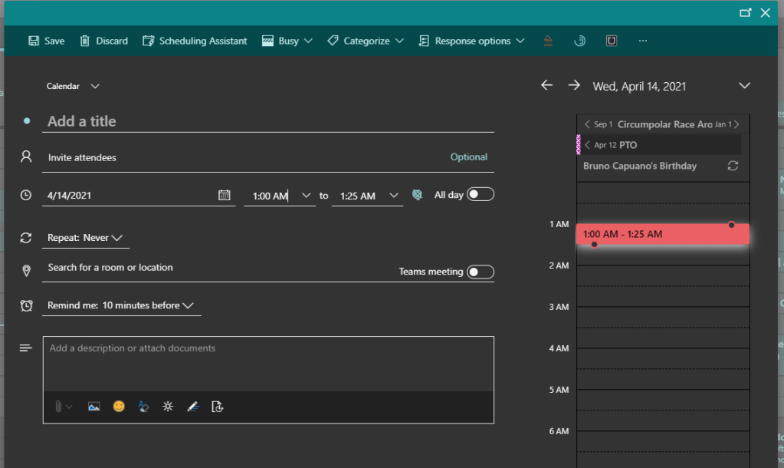Go to the previous day arrow
This screenshot has width=784, height=468.
546,85
